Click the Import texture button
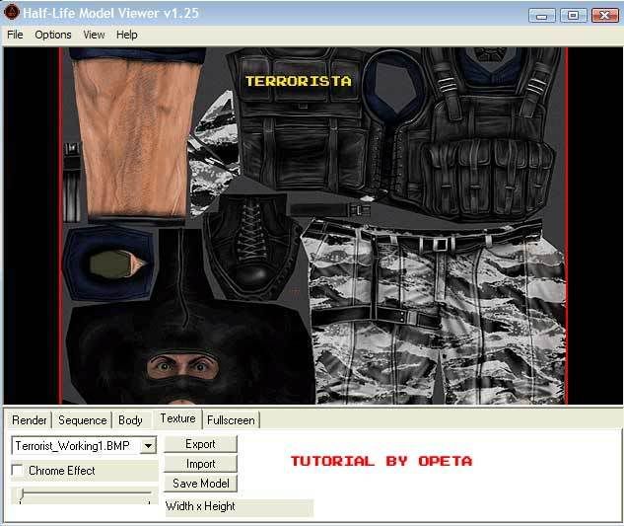The image size is (624, 526). pyautogui.click(x=200, y=464)
